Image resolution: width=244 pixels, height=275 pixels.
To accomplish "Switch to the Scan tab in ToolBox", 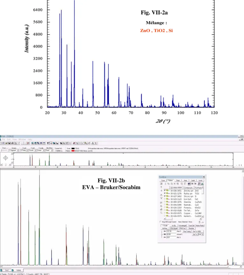I will pyautogui.click(x=163, y=181).
